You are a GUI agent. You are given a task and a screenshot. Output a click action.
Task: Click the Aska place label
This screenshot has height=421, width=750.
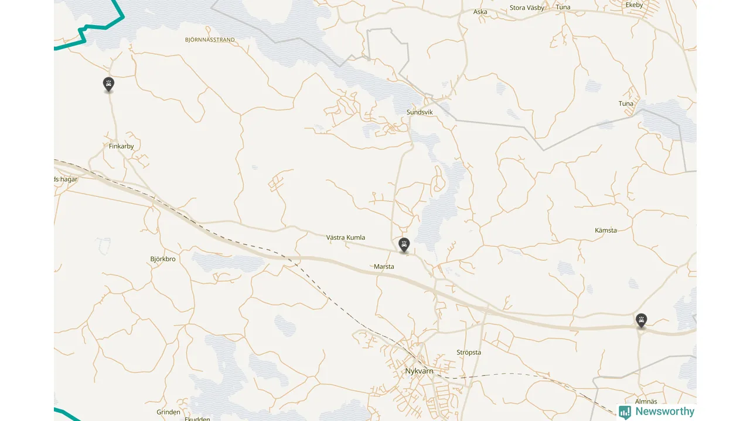click(480, 12)
